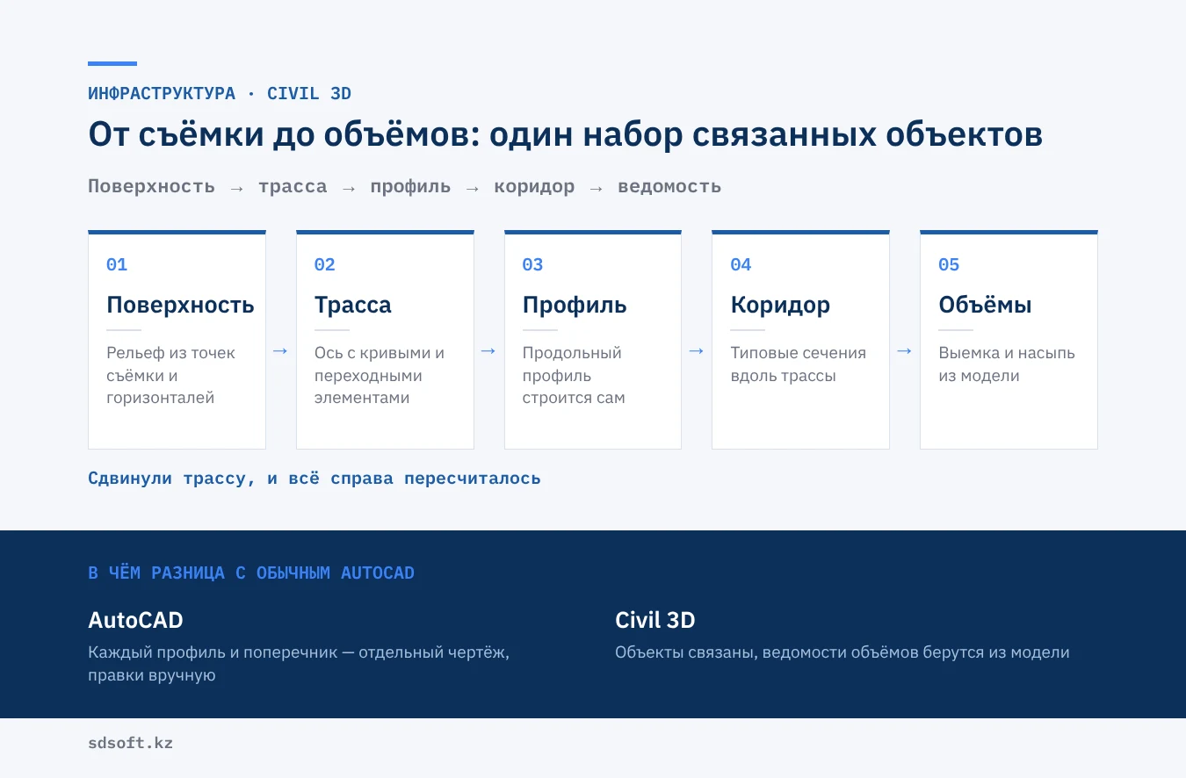Click step number "03"
Viewport: 1186px width, 778px height.
pyautogui.click(x=533, y=264)
